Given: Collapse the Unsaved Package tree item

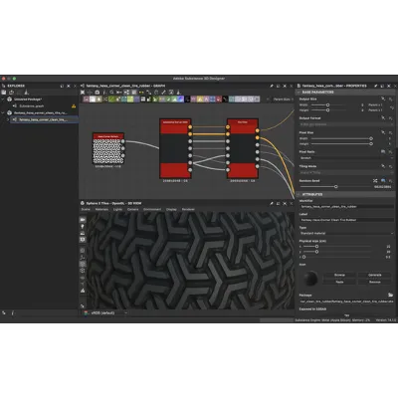Looking at the screenshot, I should (3, 99).
